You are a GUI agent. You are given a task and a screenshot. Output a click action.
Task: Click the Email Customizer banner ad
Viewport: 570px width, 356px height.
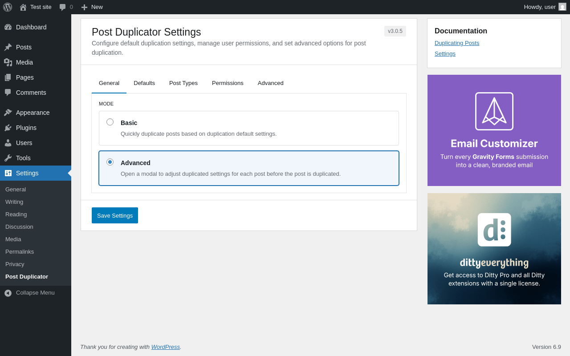click(494, 130)
